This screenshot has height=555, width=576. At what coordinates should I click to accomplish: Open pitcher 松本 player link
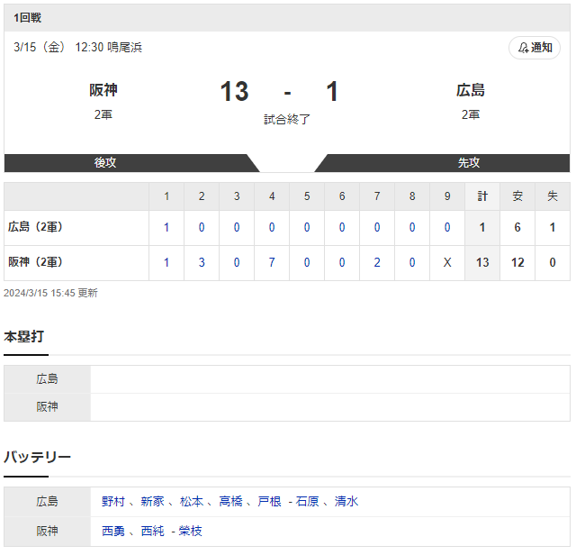192,503
